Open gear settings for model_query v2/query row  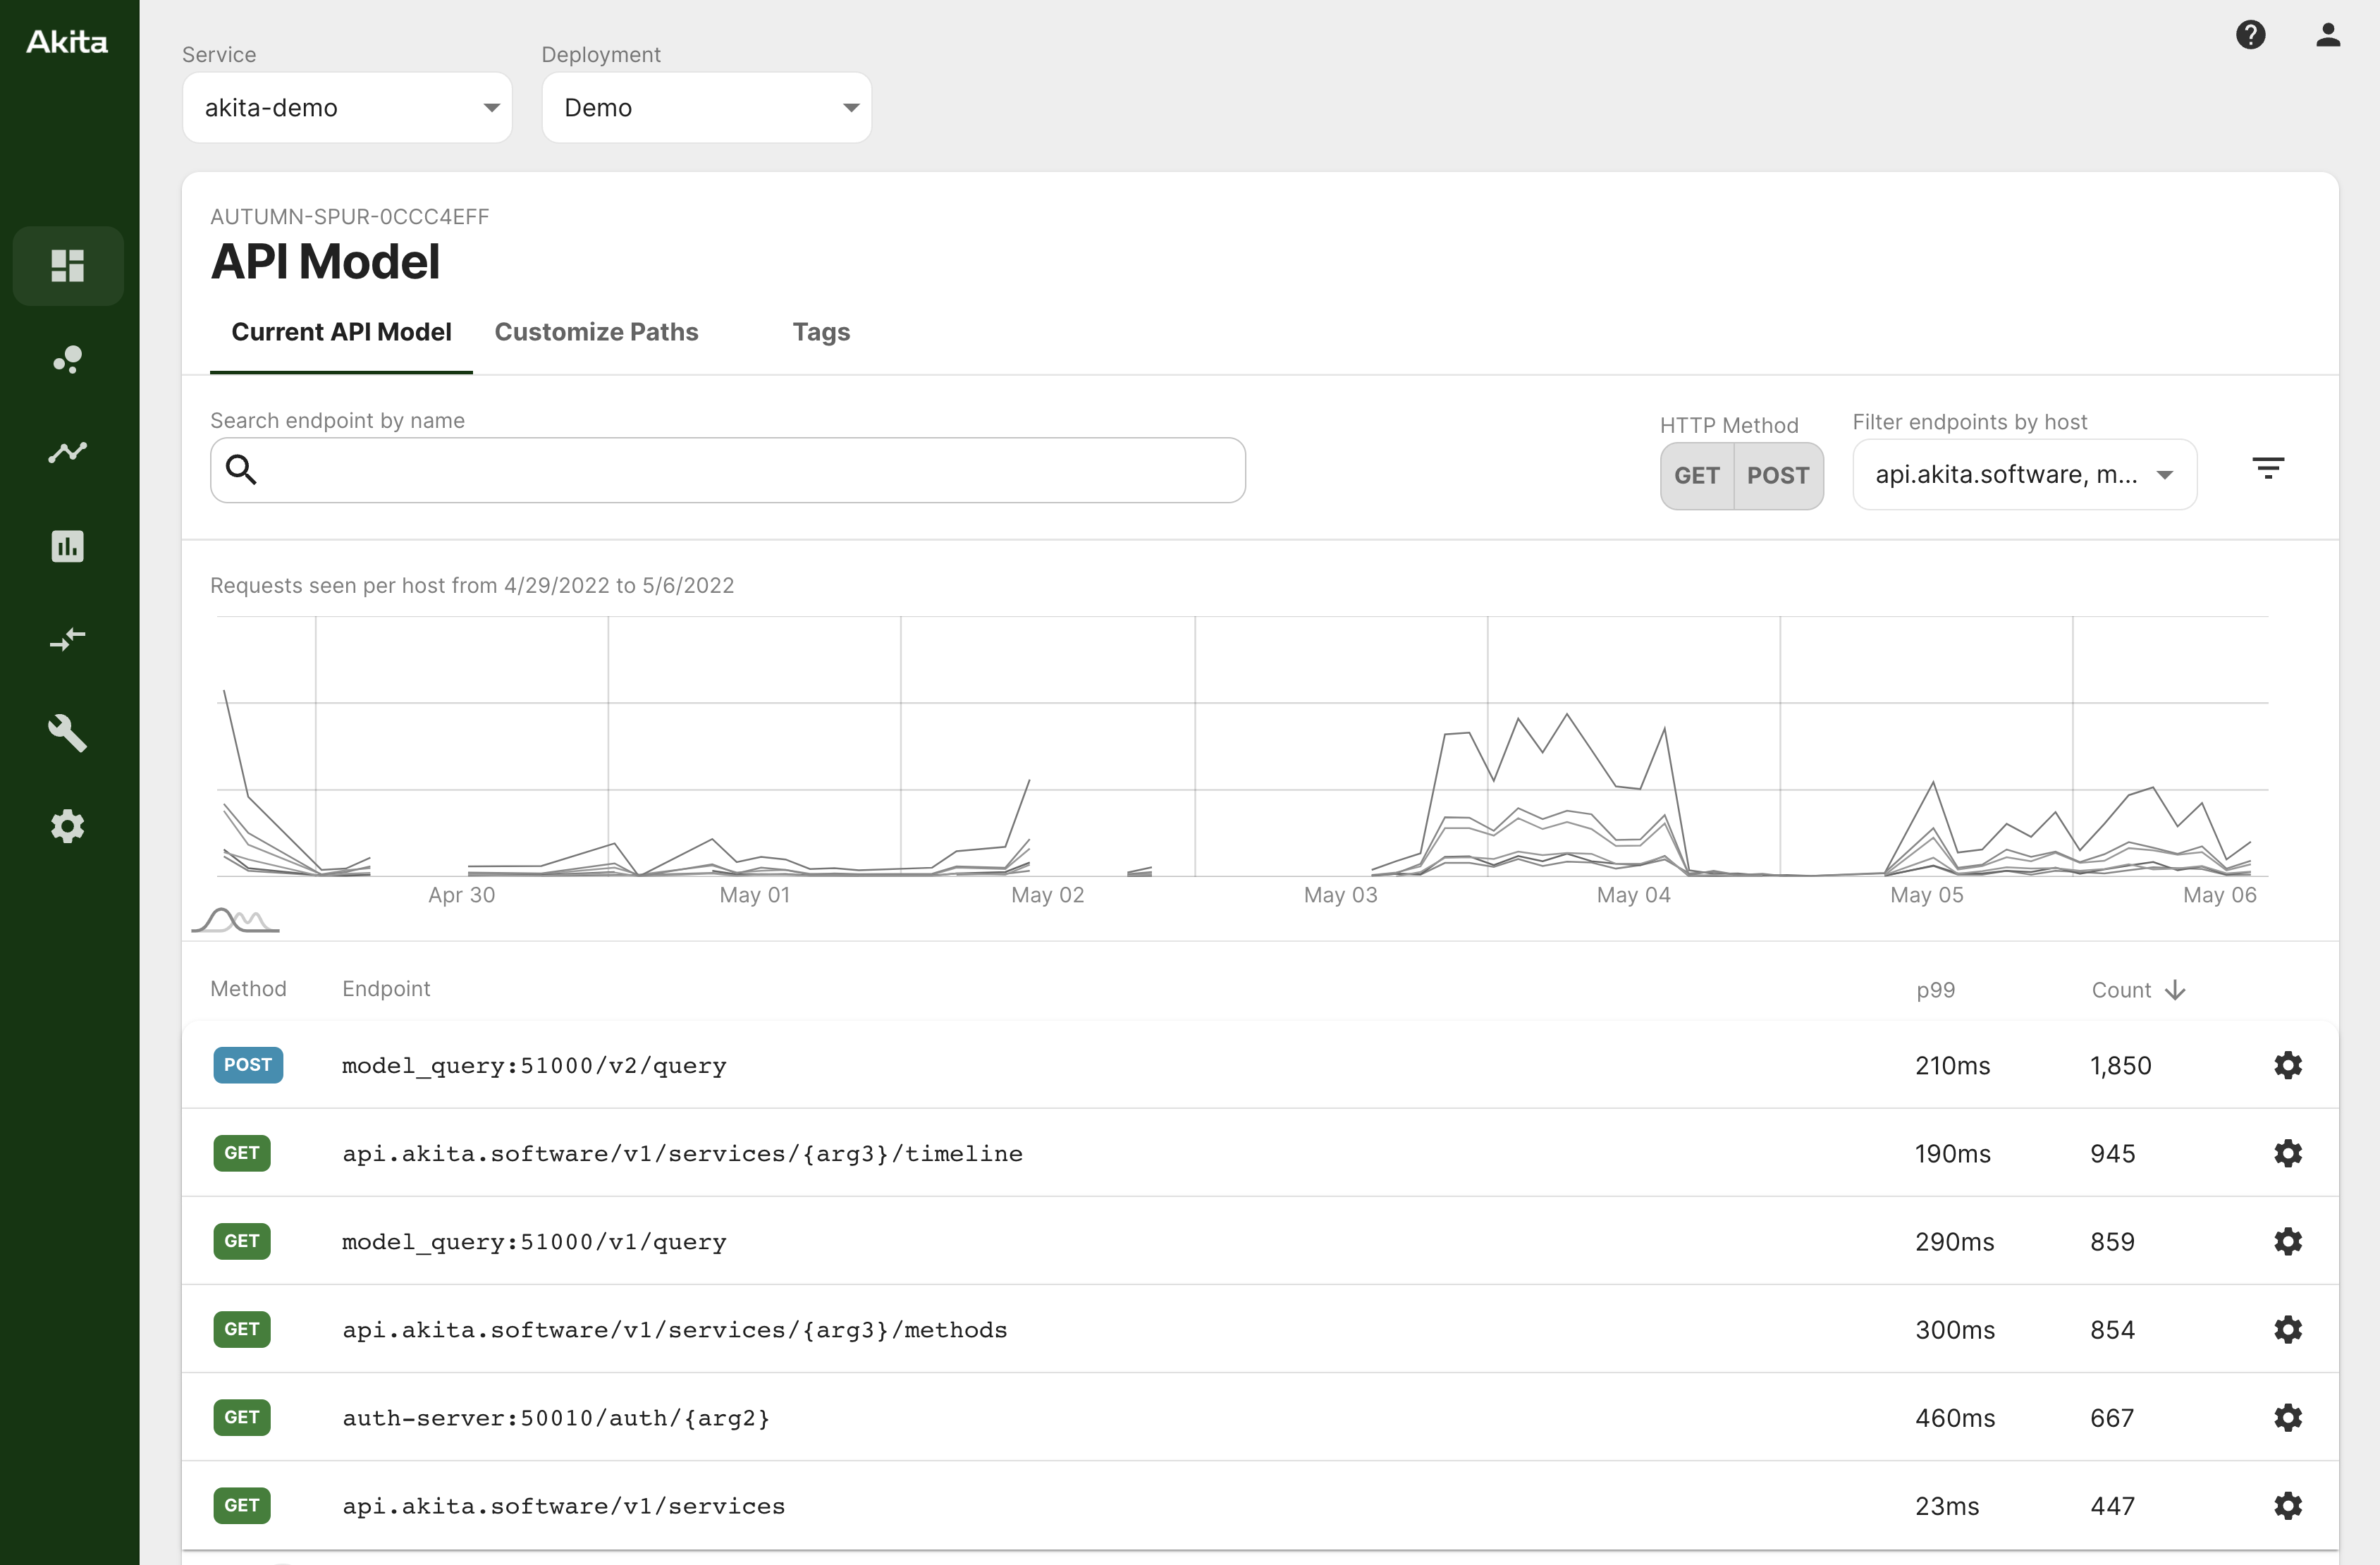pyautogui.click(x=2288, y=1065)
